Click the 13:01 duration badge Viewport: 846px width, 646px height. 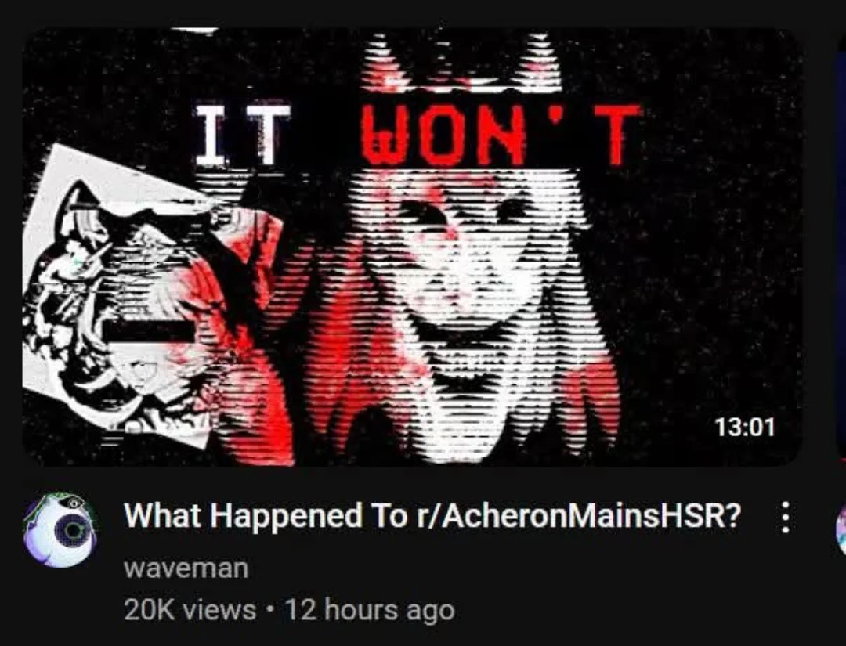point(745,428)
